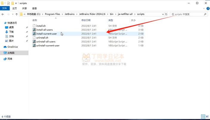The width and height of the screenshot is (210, 120).
Task: Switch to the 主页 ribbon tab
Action: pyautogui.click(x=14, y=8)
